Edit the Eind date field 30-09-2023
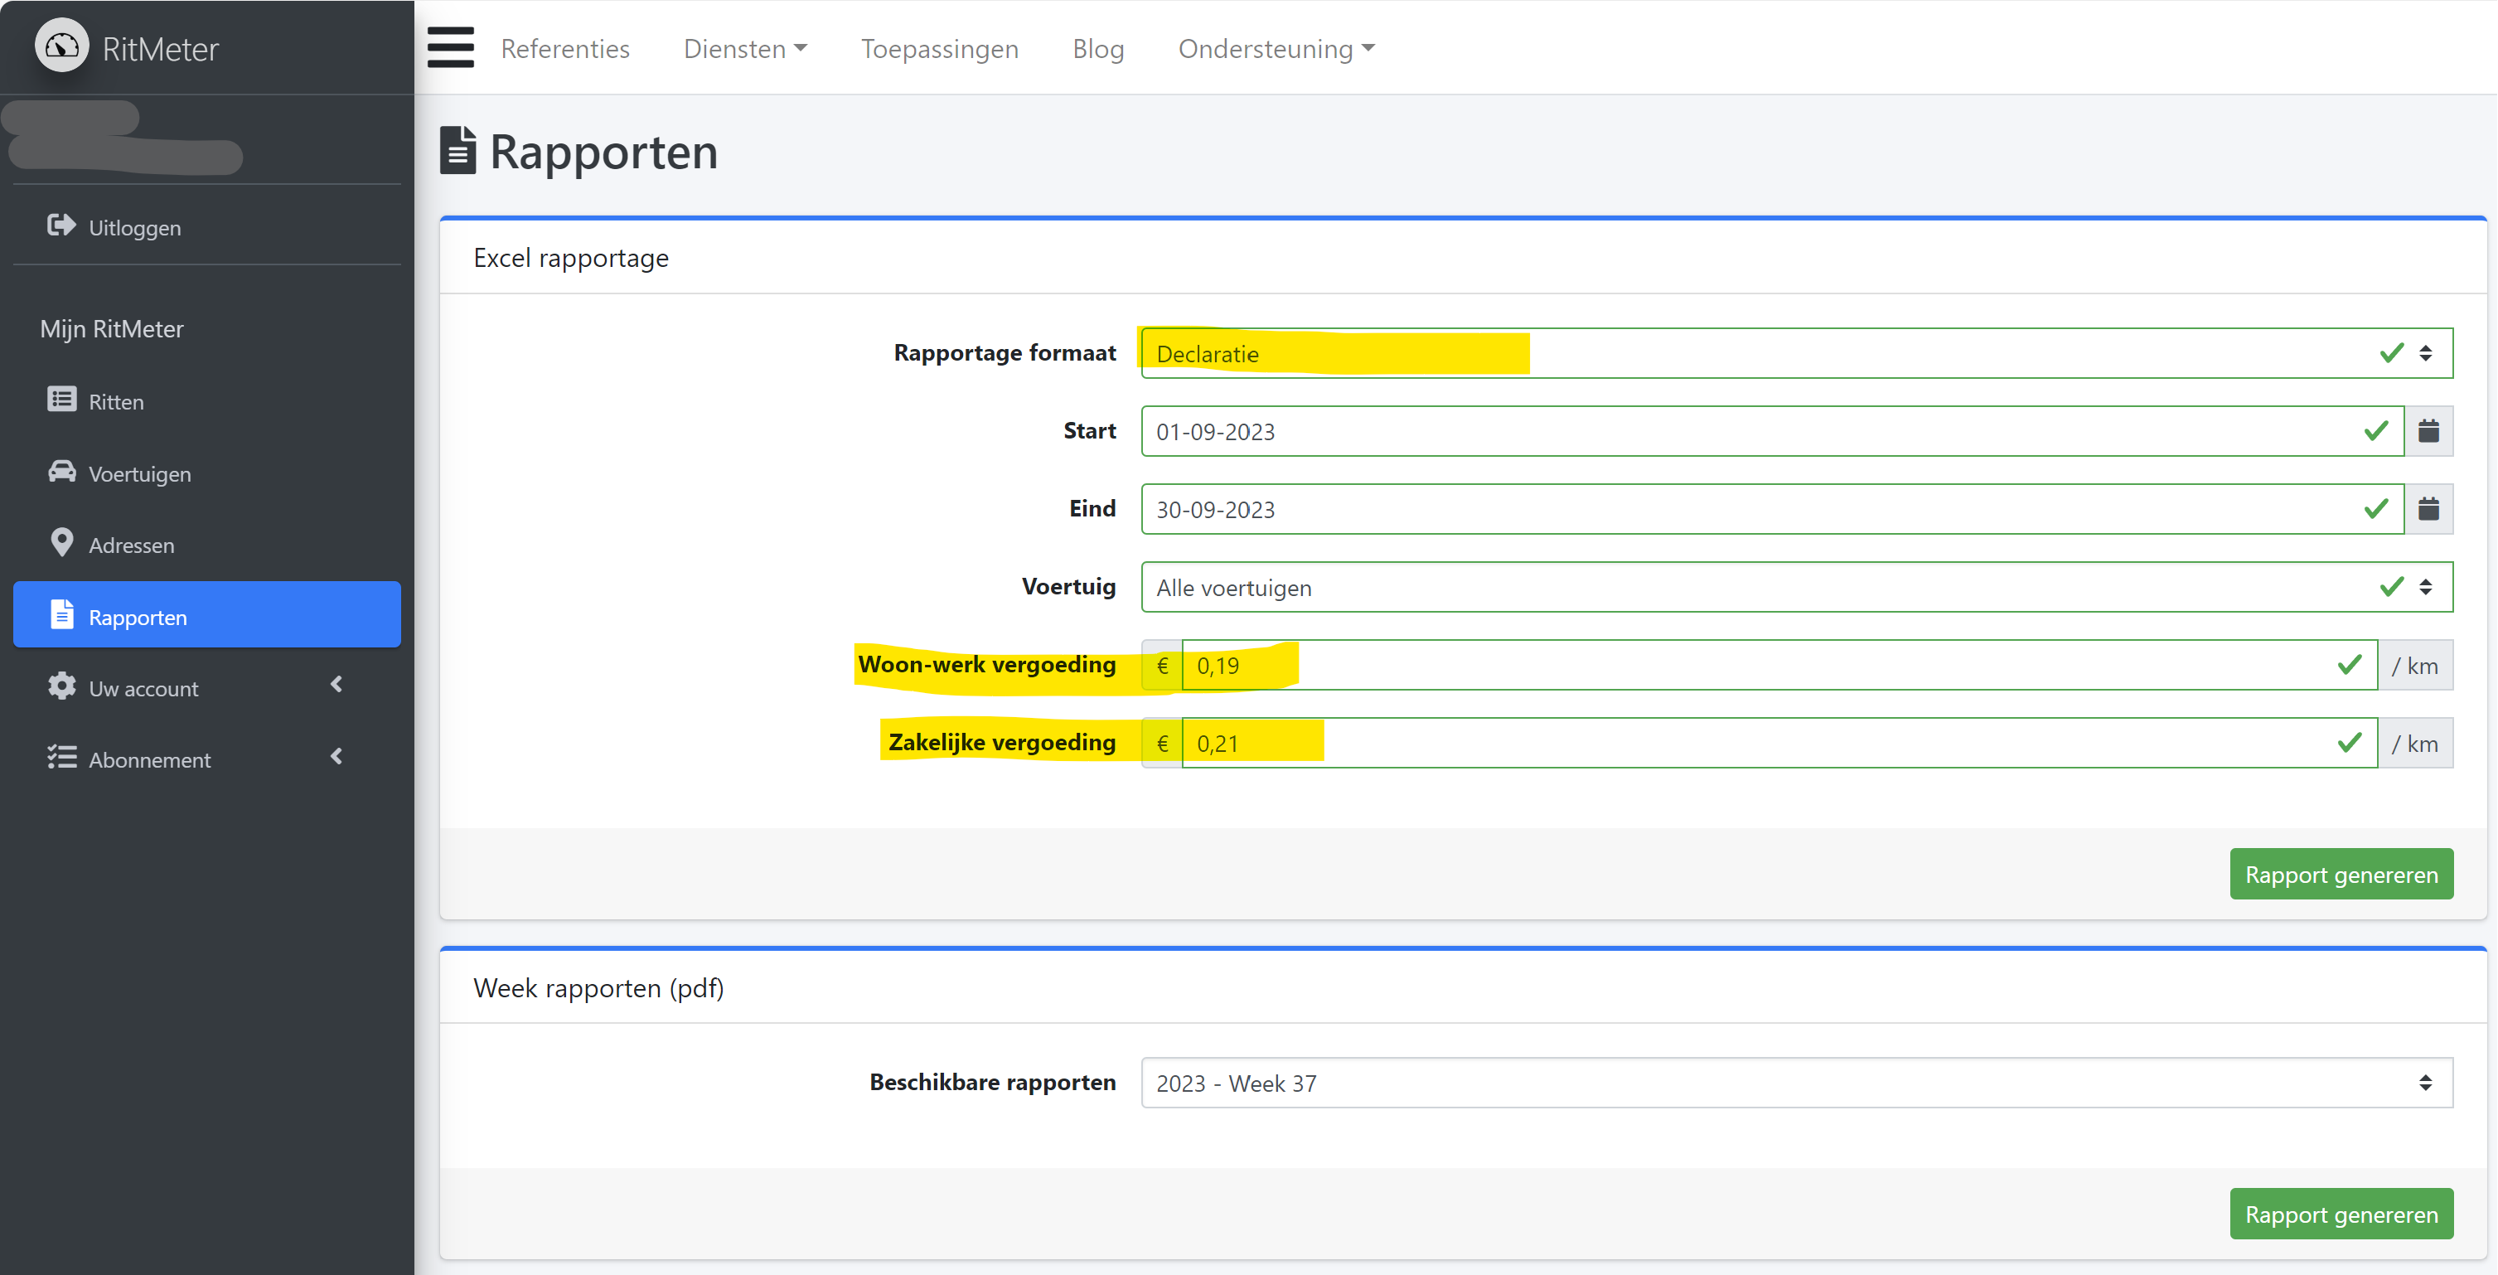Screen dimensions: 2498x1275 coord(1772,508)
